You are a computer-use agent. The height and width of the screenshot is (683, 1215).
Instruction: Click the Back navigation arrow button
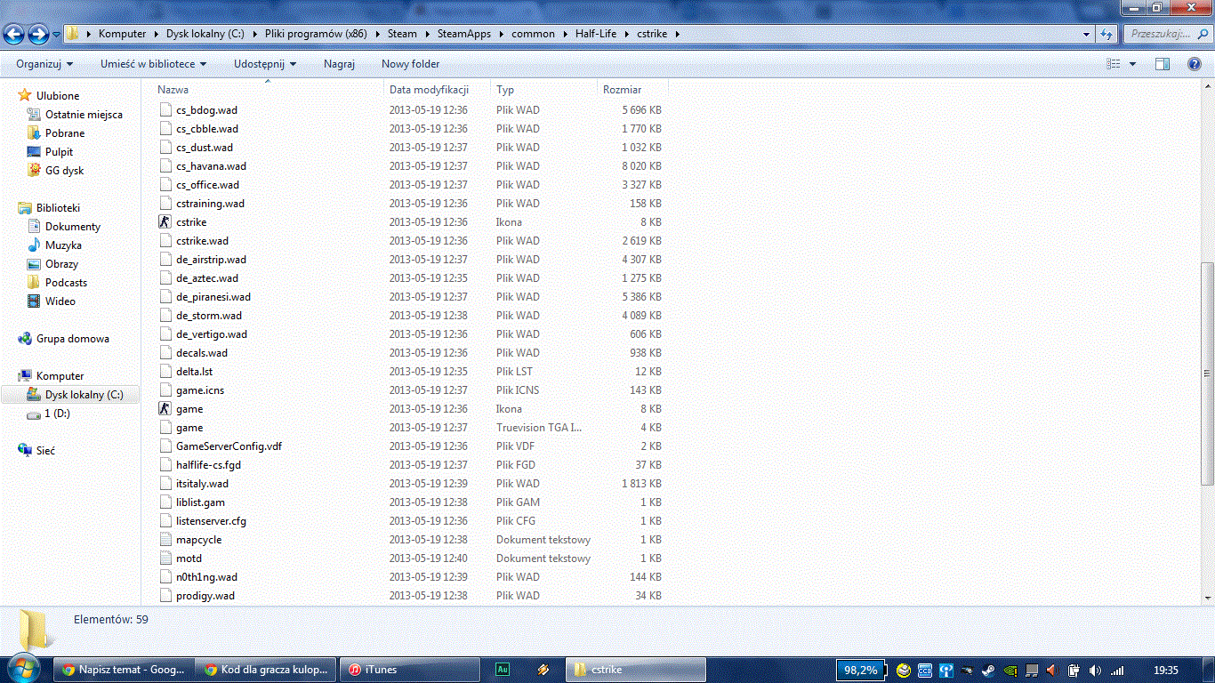pos(14,35)
